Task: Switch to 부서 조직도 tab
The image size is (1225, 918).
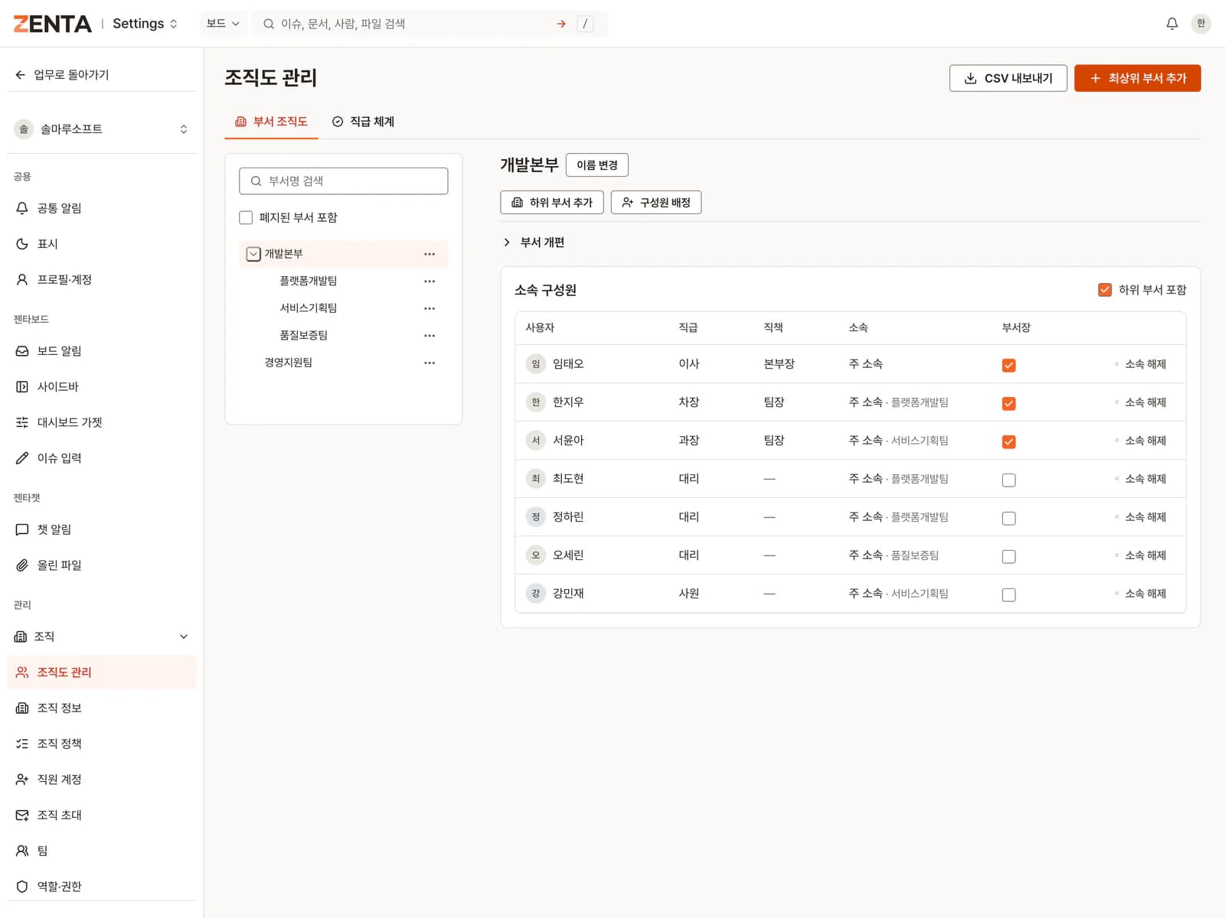Action: click(271, 122)
